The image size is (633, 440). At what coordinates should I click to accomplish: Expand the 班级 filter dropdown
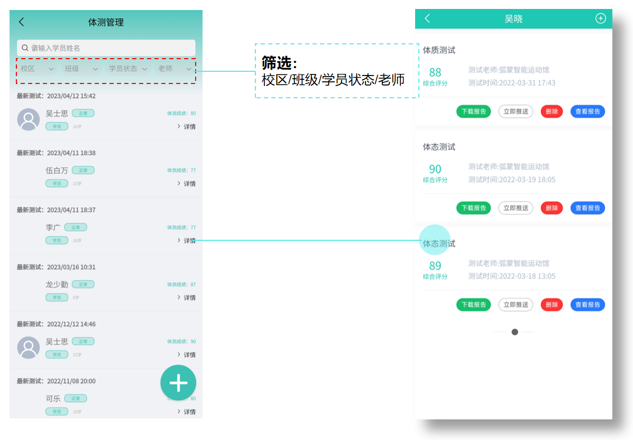pos(81,69)
